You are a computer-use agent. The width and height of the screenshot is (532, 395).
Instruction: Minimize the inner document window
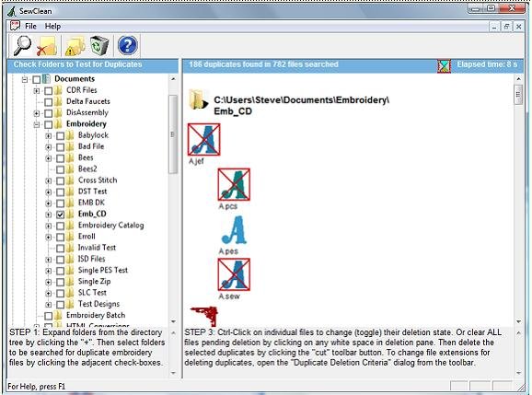(x=494, y=26)
